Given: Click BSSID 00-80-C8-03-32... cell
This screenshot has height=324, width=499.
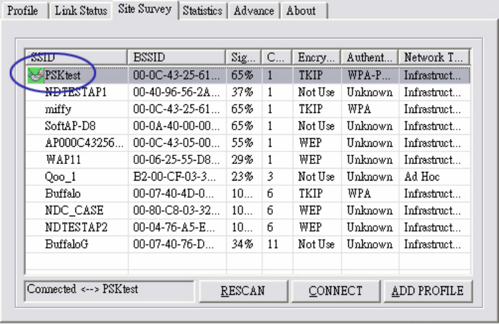Looking at the screenshot, I should [176, 210].
